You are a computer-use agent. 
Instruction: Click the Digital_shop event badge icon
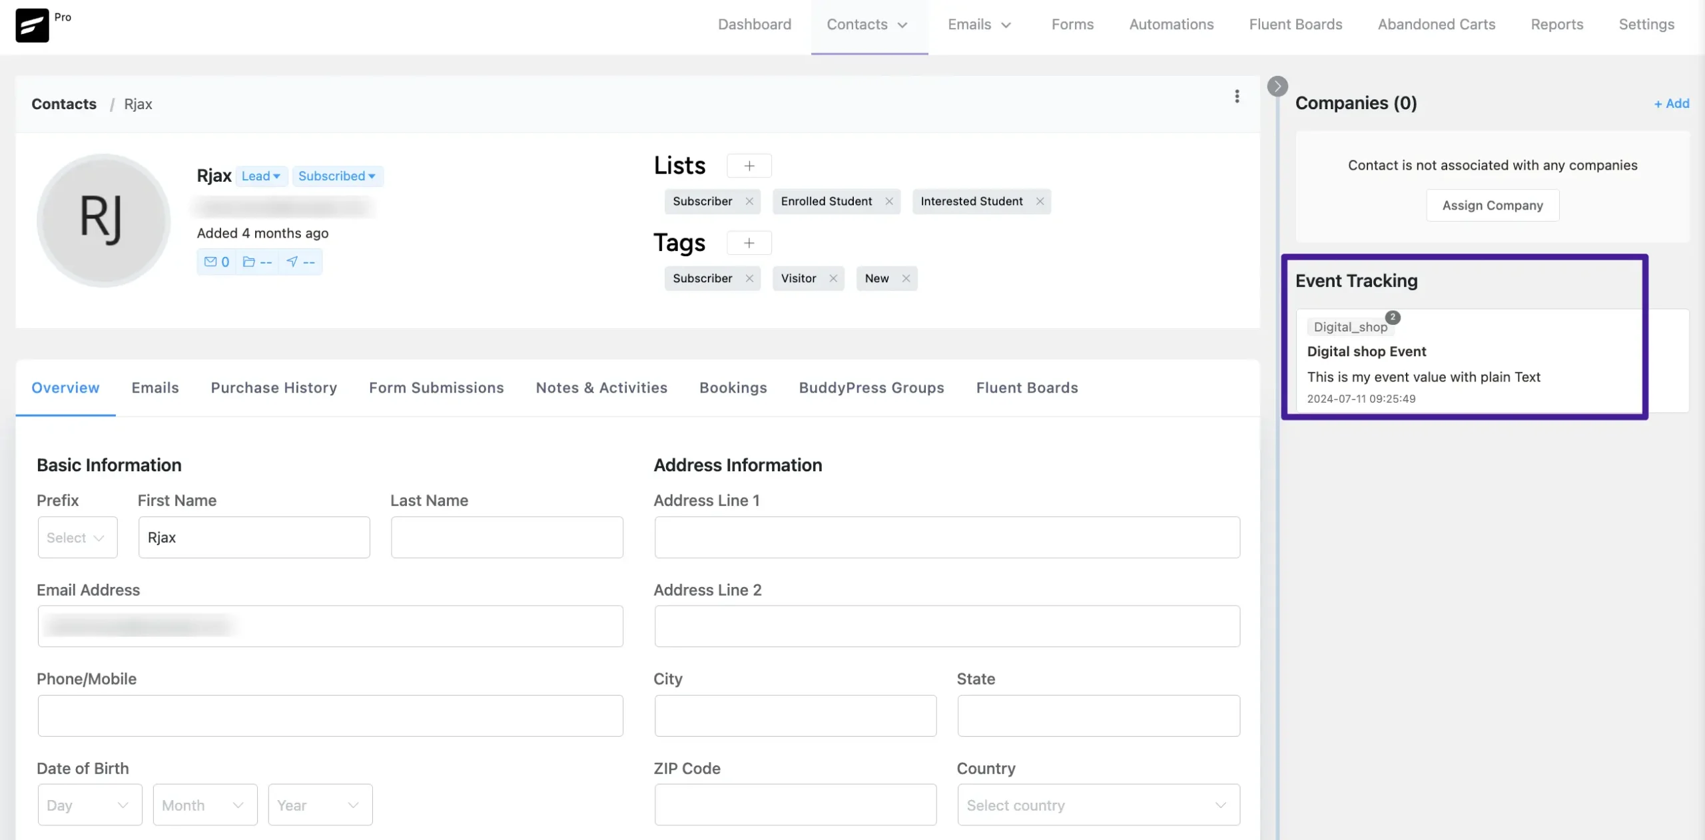[1393, 317]
